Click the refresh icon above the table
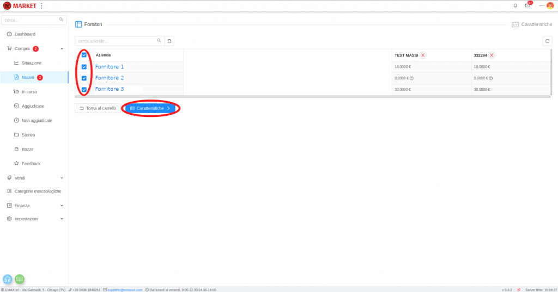This screenshot has width=558, height=292. point(548,41)
